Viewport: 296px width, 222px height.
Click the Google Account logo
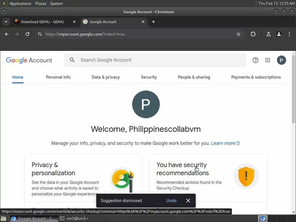[x=29, y=60]
